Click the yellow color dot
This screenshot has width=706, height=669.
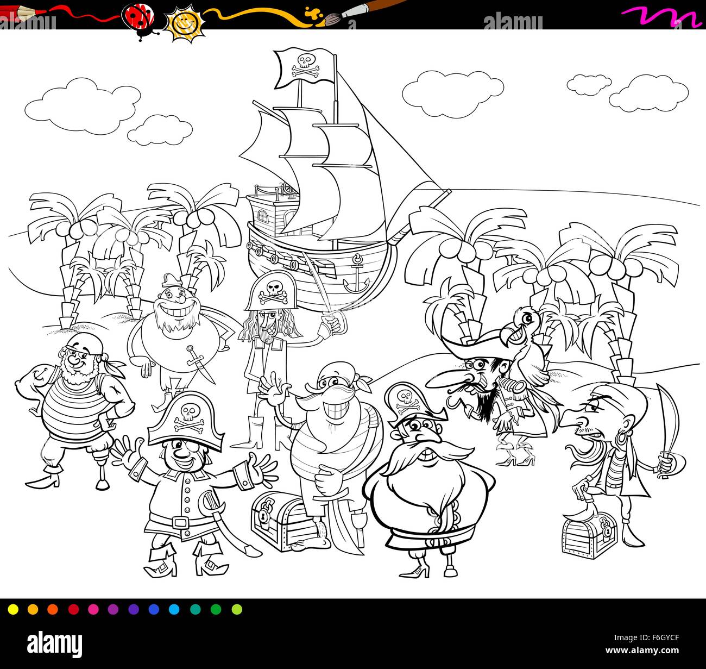pos(13,609)
